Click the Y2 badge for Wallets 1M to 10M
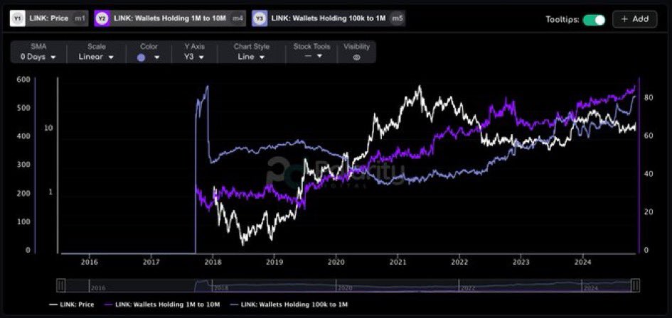The height and width of the screenshot is (318, 672). (102, 18)
